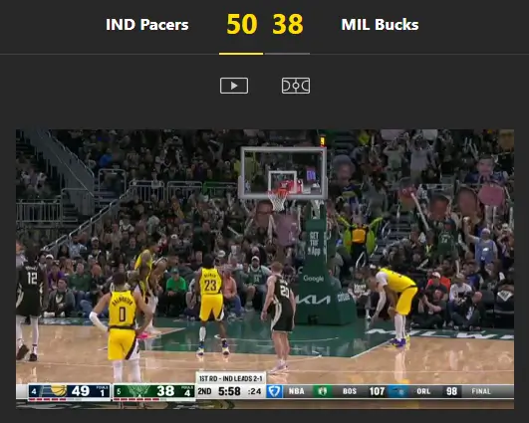Click the blue FanDuel shield icon
This screenshot has height=423, width=529.
[274, 391]
